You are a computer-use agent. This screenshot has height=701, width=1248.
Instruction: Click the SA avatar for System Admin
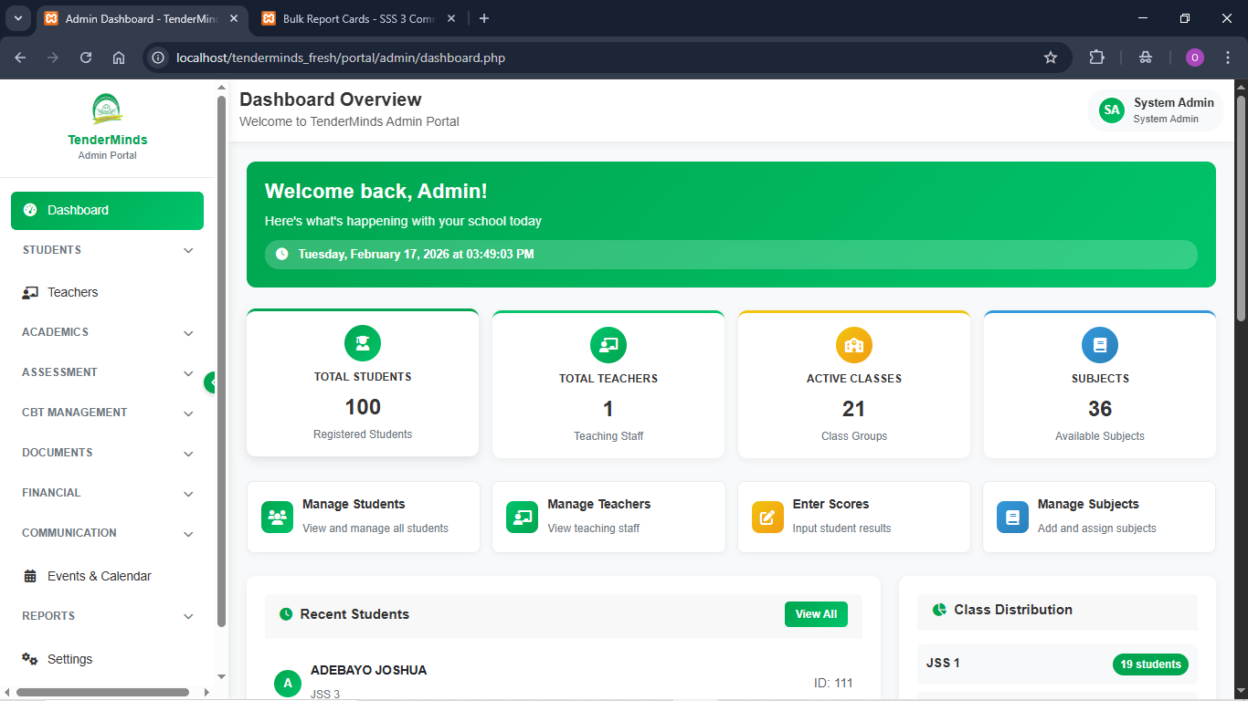pyautogui.click(x=1111, y=110)
